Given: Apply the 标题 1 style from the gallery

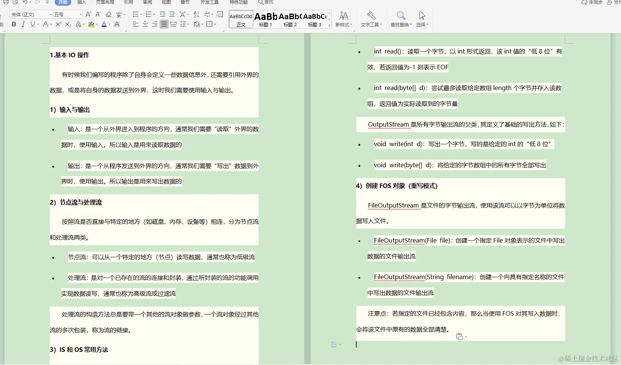Looking at the screenshot, I should 265,20.
